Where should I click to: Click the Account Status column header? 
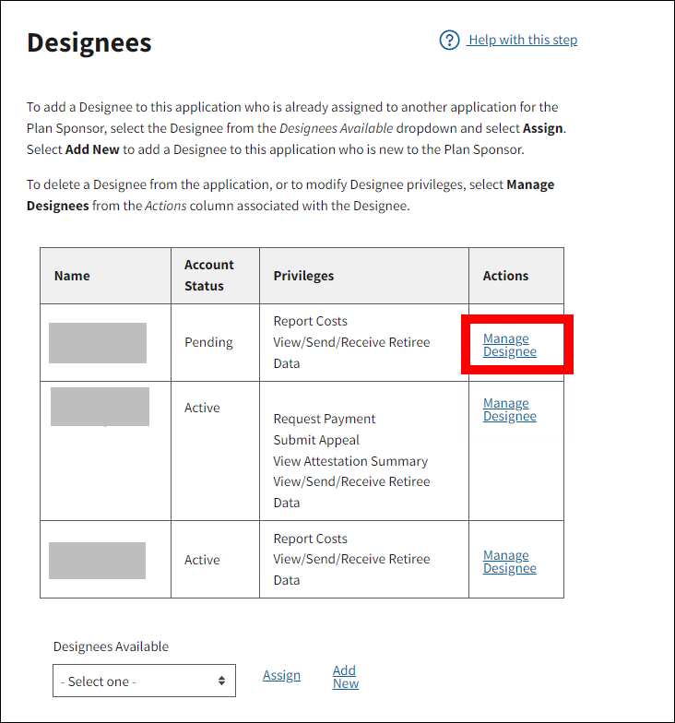pyautogui.click(x=208, y=275)
